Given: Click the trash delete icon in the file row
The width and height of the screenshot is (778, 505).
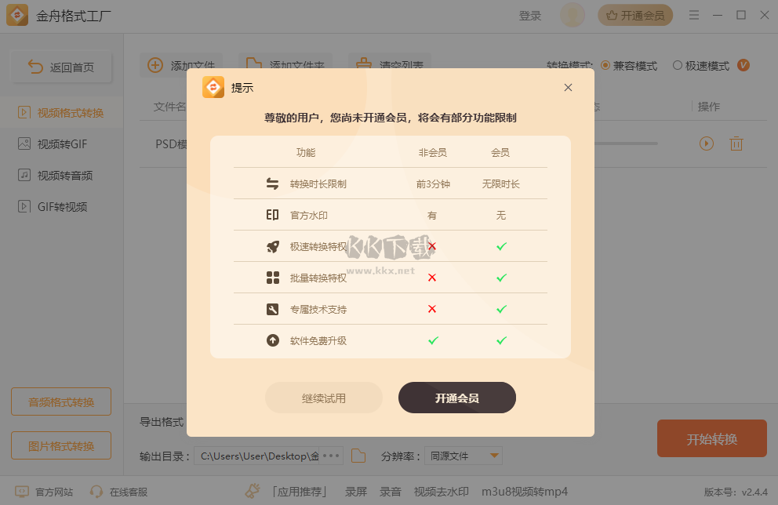Looking at the screenshot, I should [x=736, y=144].
